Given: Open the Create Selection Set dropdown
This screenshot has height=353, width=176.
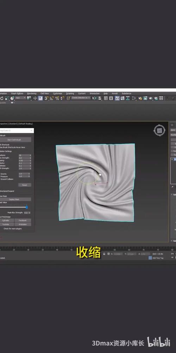Looking at the screenshot, I should [x=81, y=98].
